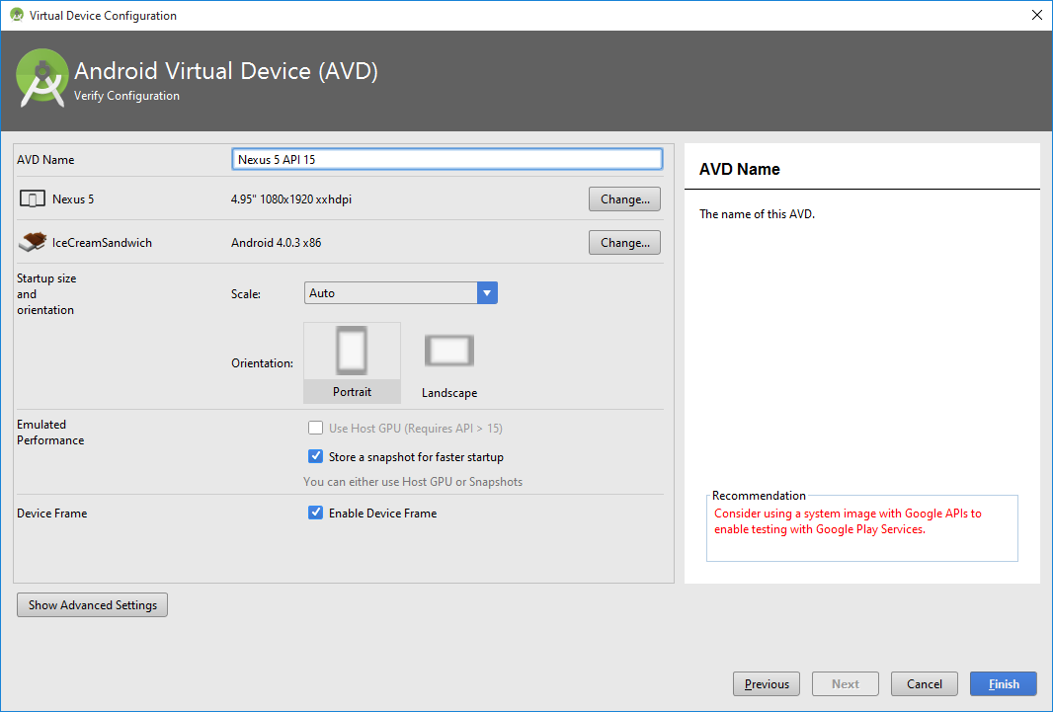The width and height of the screenshot is (1053, 712).
Task: Focus the AVD Name input field
Action: point(447,159)
